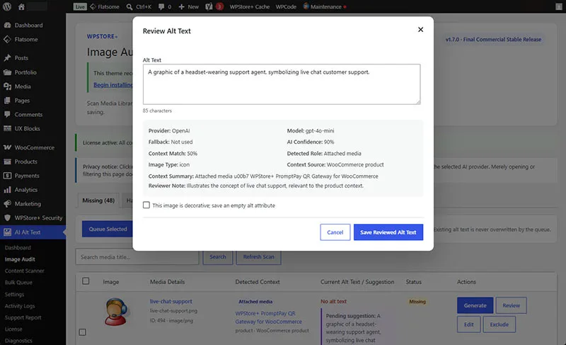Click the Ctrl+K search icon

coord(139,6)
